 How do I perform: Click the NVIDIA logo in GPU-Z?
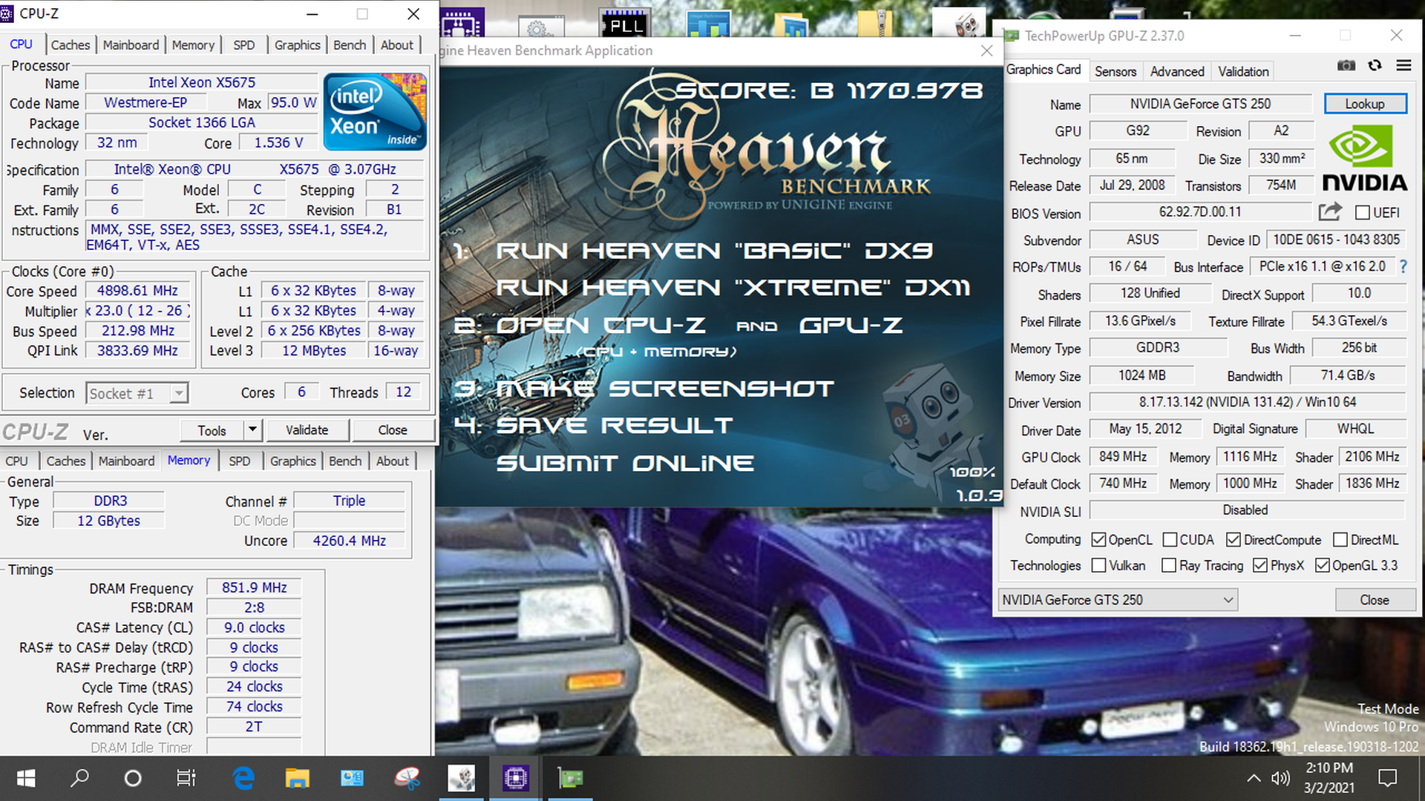pos(1364,158)
